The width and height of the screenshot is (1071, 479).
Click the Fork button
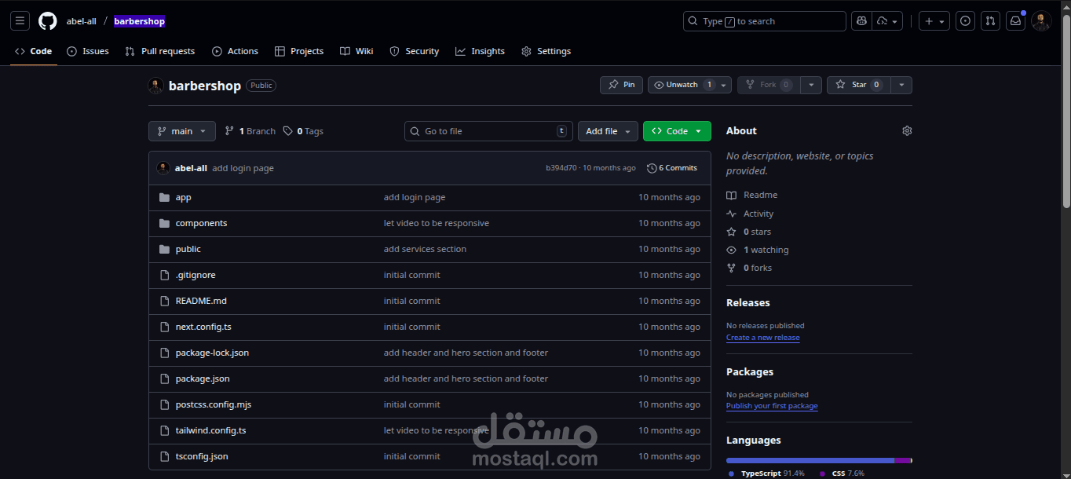[769, 85]
